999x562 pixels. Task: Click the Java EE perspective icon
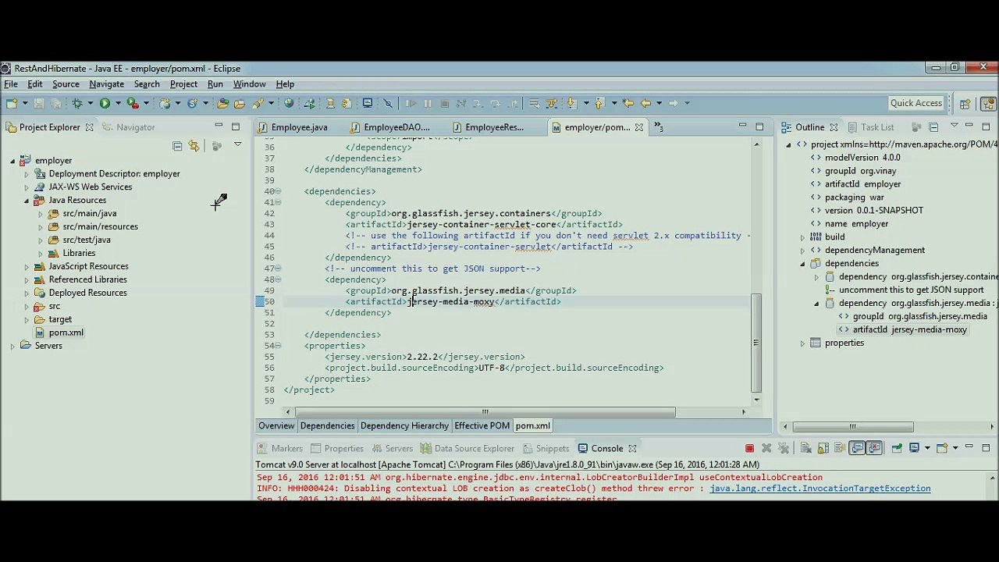point(988,104)
